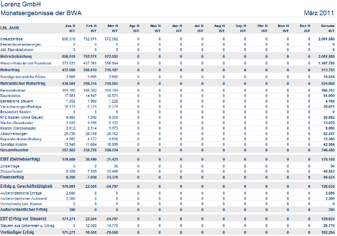Click the 'Lorenz GmbH' company title

point(21,4)
